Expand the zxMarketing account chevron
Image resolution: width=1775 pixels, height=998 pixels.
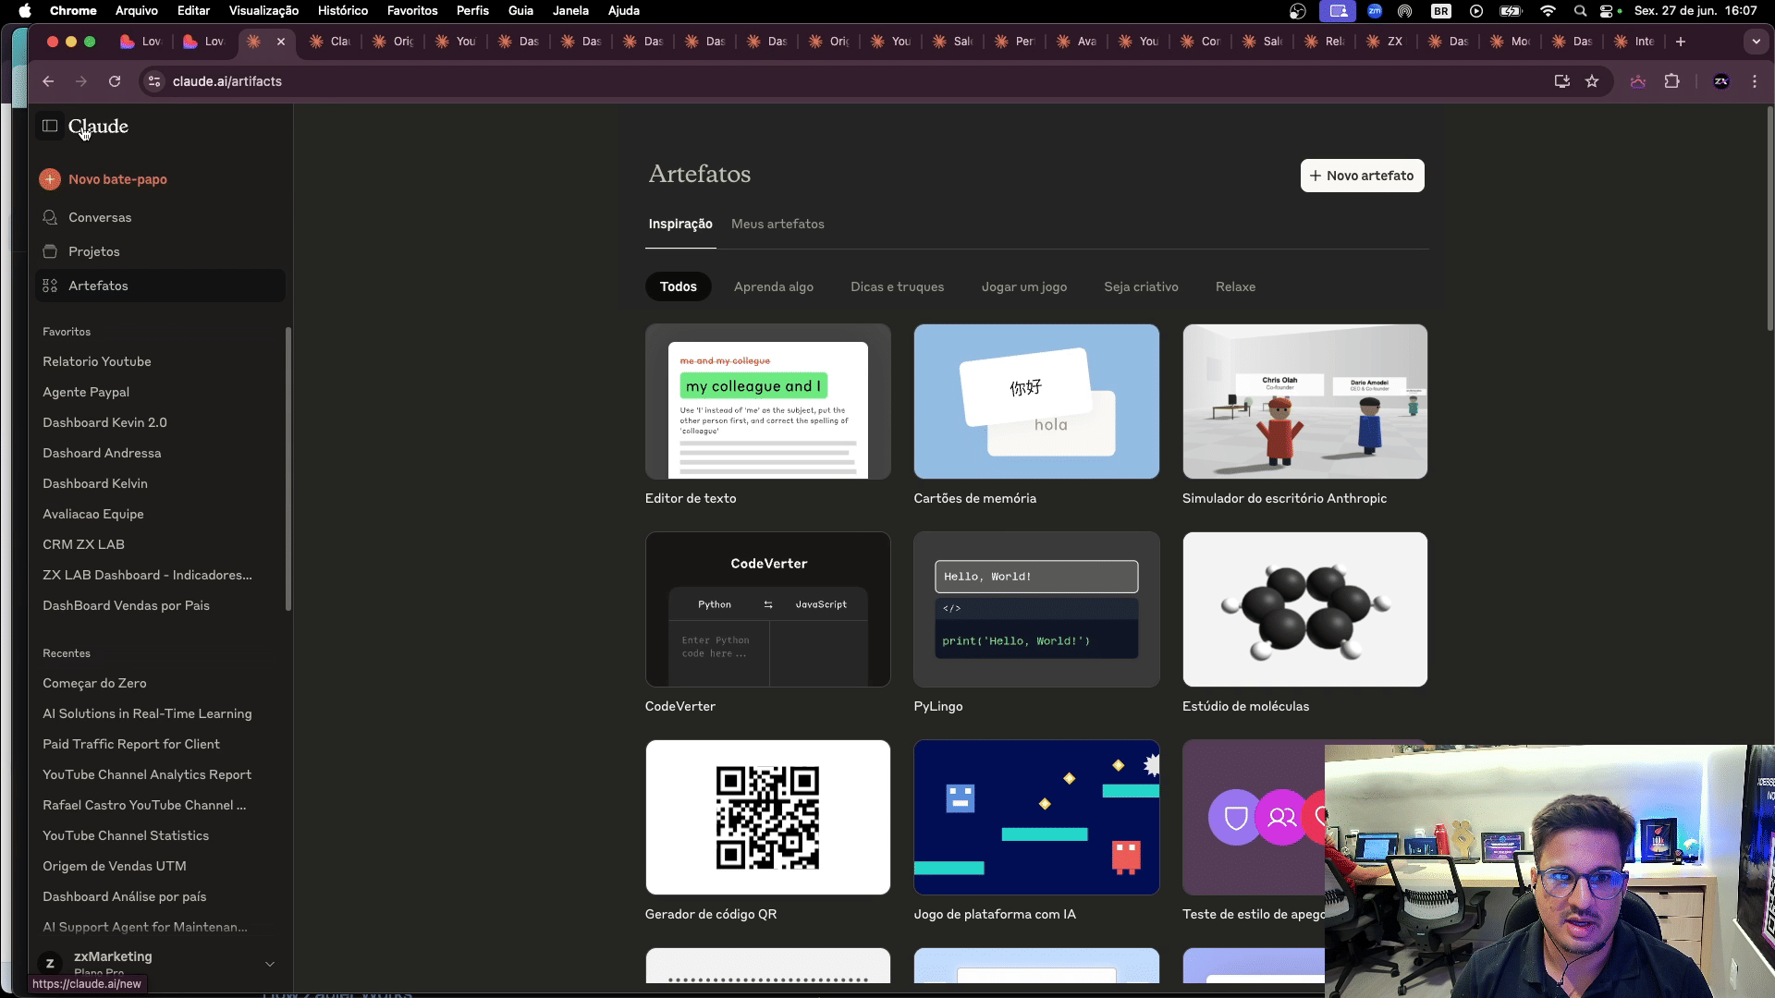click(270, 964)
